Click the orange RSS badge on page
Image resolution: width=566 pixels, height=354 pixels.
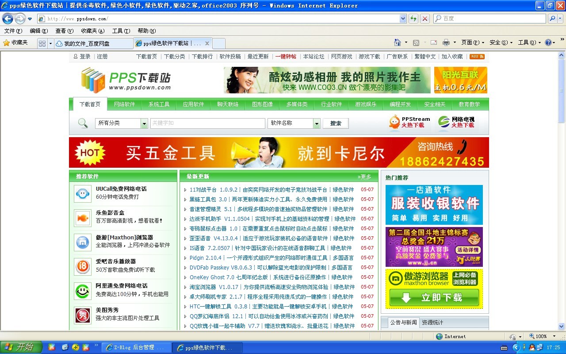(x=477, y=57)
